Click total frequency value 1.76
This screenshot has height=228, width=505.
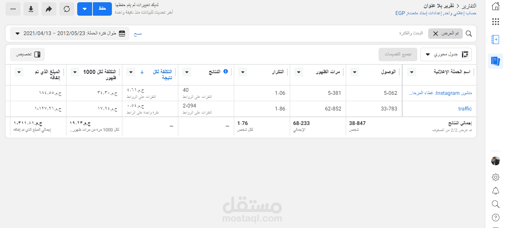point(242,123)
